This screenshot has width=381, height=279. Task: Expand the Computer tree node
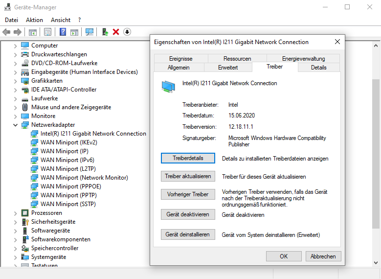pos(15,46)
